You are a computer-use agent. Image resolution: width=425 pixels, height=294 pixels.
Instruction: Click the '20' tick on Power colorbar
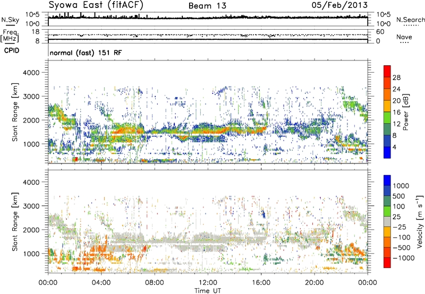point(396,101)
